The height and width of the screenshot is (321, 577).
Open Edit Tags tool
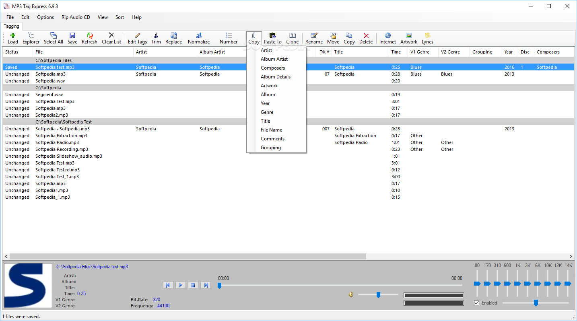138,39
